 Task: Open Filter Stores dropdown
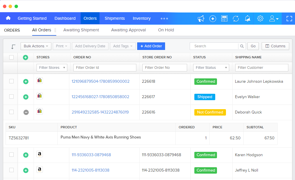tap(52, 68)
